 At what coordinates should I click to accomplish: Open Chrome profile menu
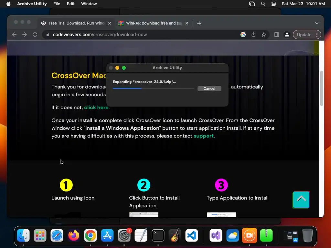pos(287,35)
